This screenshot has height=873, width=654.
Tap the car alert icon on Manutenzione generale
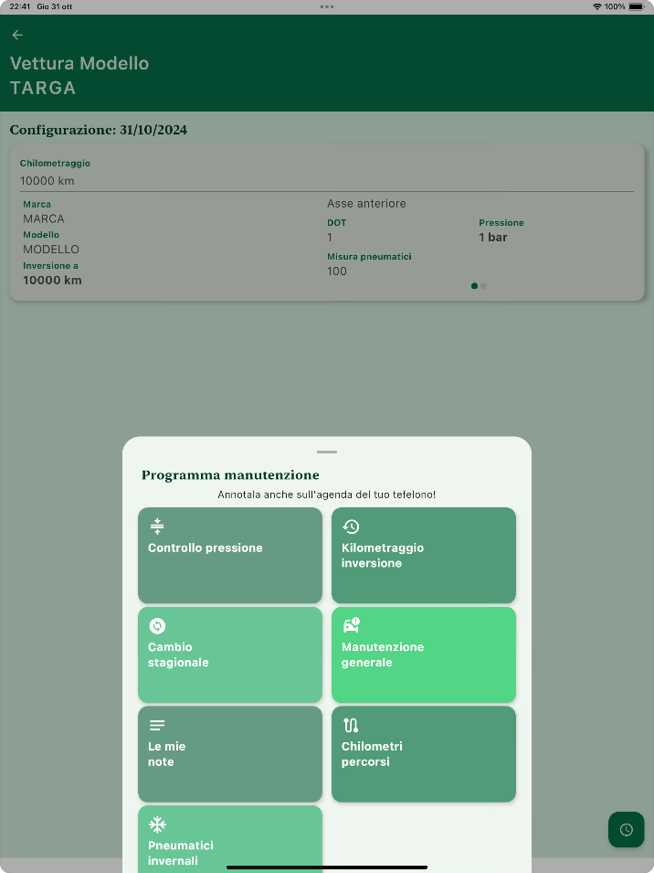[x=351, y=625]
